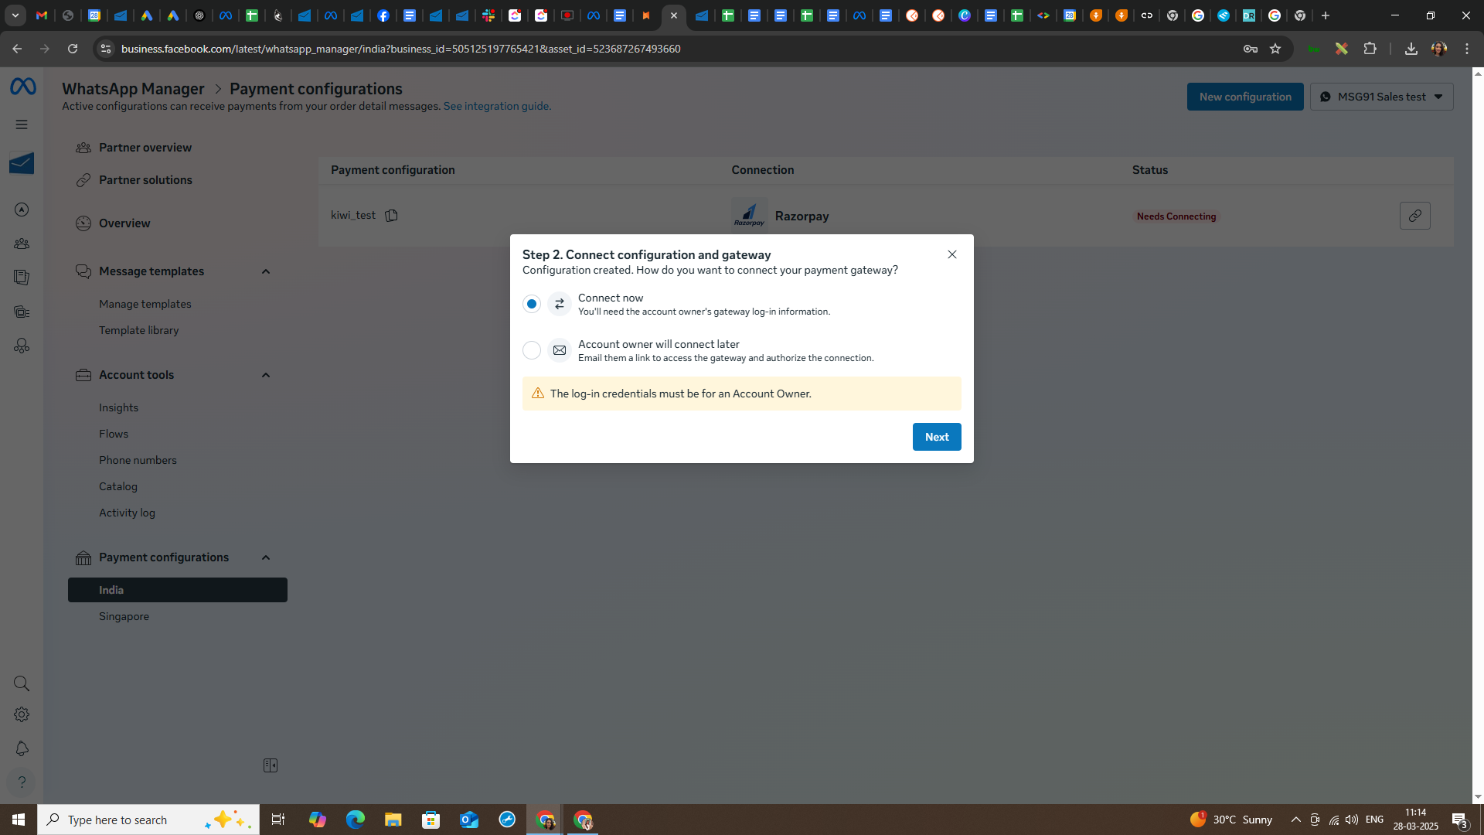Click the Meta logo icon
1484x835 pixels.
click(22, 87)
